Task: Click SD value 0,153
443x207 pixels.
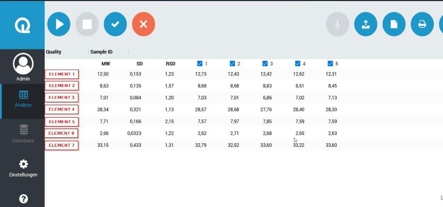Action: (135, 74)
